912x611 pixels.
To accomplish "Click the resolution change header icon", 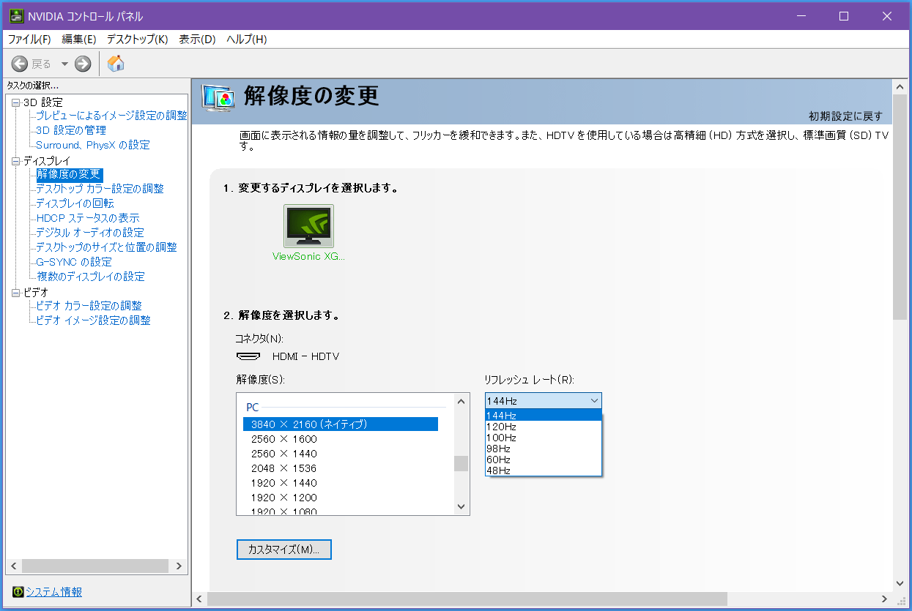I will click(x=218, y=97).
